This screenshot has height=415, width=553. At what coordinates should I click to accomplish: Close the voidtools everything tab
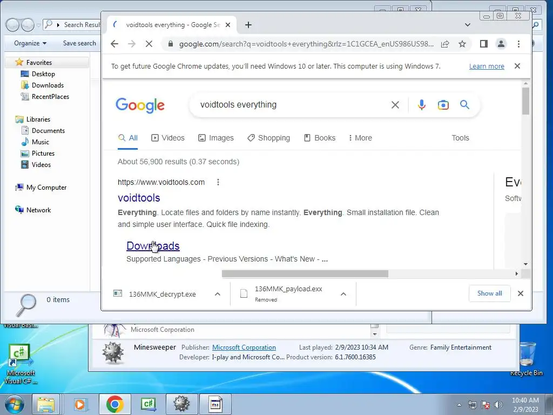tap(228, 25)
